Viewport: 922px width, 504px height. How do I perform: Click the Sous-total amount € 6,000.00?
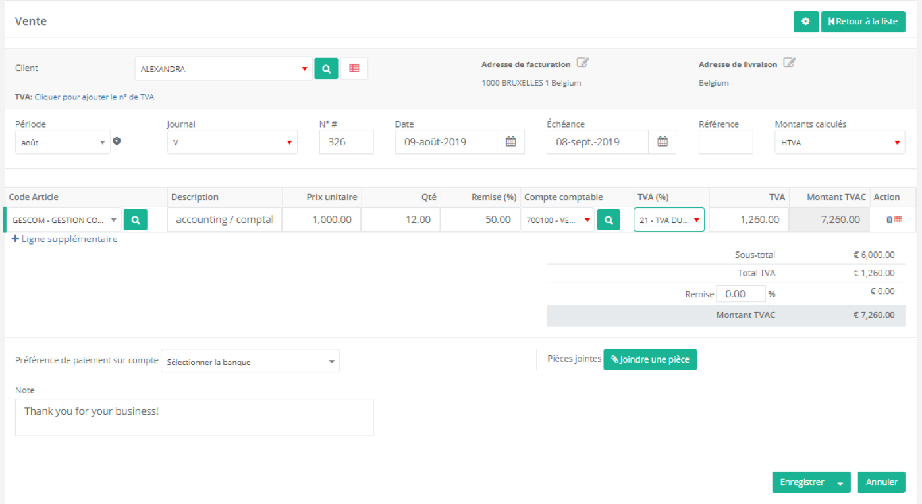point(874,255)
